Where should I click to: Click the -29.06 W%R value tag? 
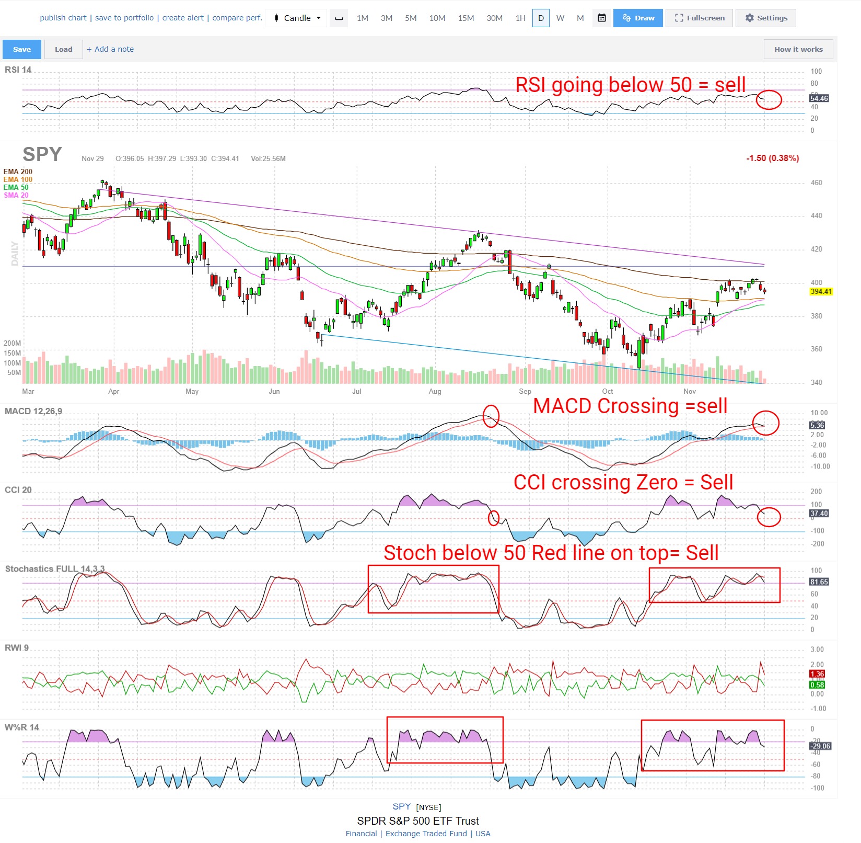click(820, 746)
